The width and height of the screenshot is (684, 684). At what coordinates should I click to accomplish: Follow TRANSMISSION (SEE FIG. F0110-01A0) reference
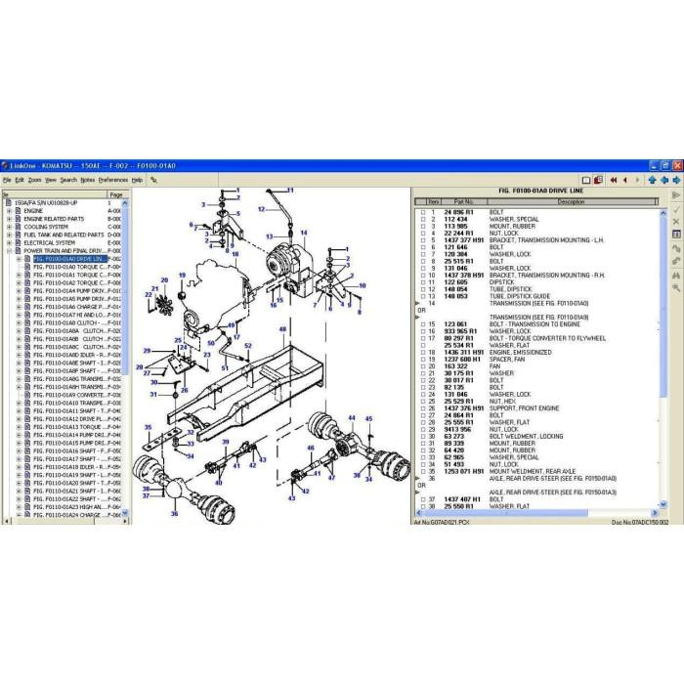(x=538, y=303)
